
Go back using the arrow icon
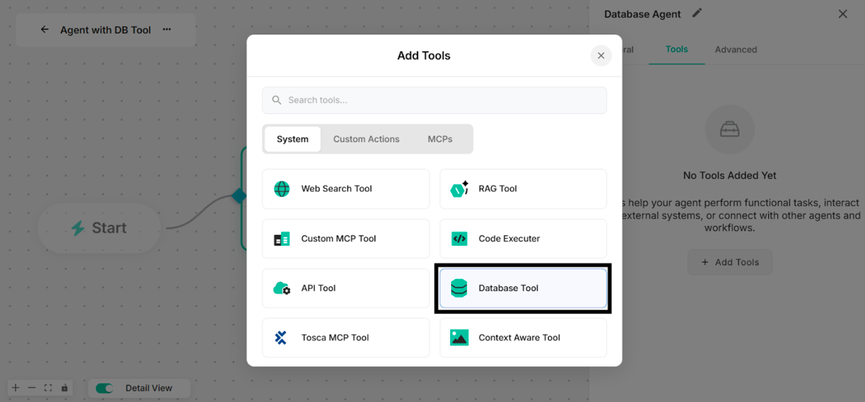pyautogui.click(x=45, y=30)
